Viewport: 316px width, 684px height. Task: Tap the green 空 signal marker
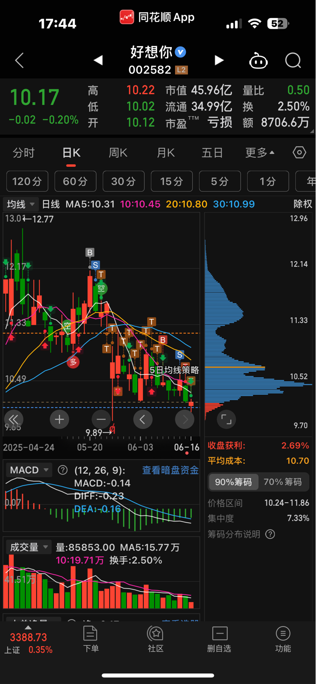(101, 288)
